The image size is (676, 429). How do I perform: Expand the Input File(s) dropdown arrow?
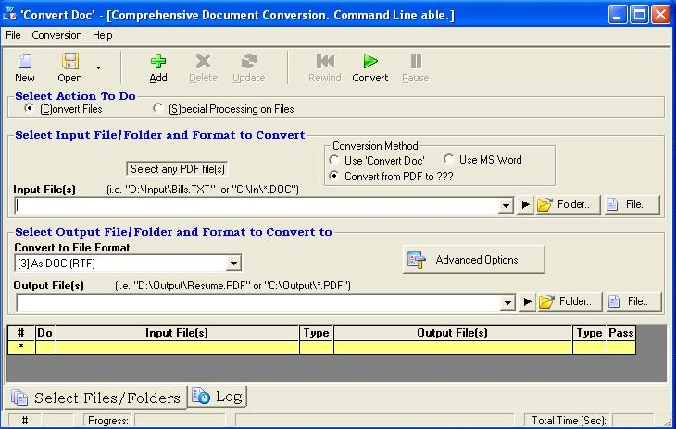point(506,205)
